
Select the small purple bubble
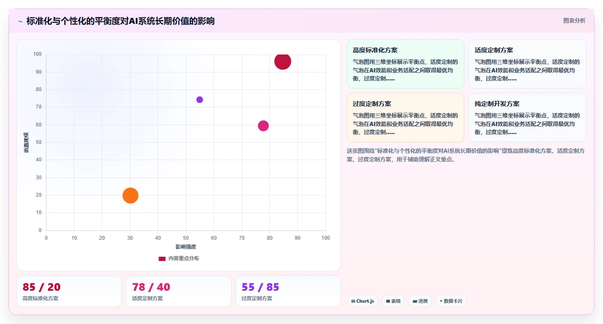coord(200,100)
